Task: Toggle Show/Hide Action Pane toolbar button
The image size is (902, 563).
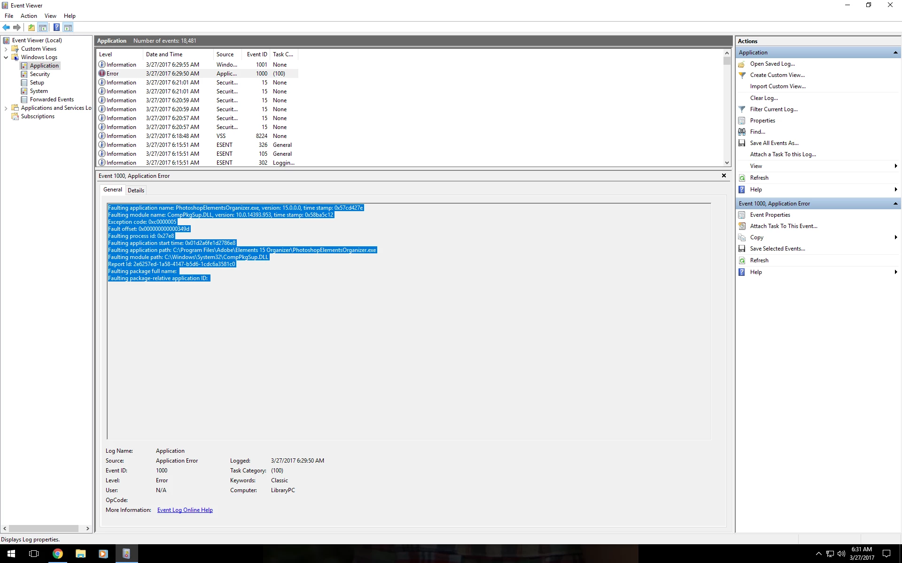Action: [x=68, y=27]
